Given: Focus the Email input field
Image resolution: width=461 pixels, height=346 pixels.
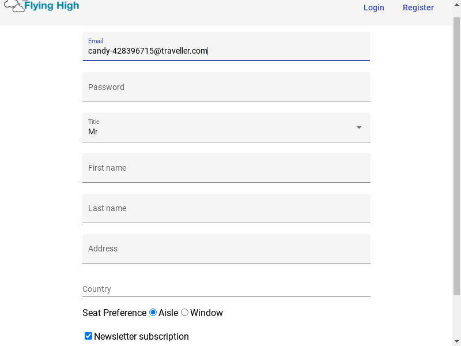Looking at the screenshot, I should point(226,47).
